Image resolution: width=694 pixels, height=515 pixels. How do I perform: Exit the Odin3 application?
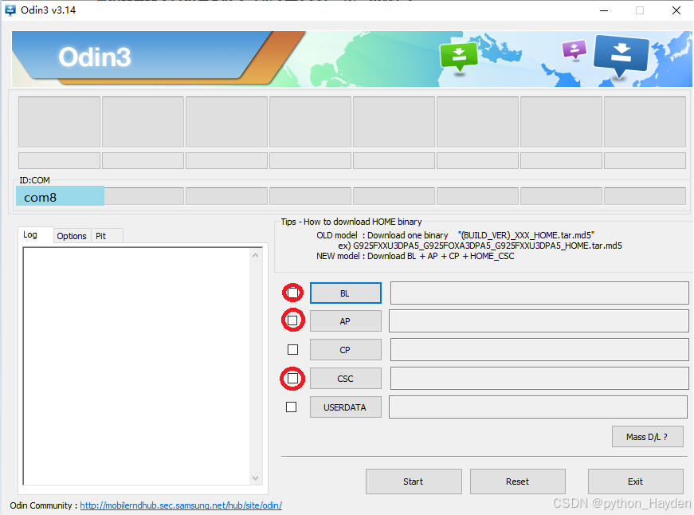pyautogui.click(x=635, y=482)
